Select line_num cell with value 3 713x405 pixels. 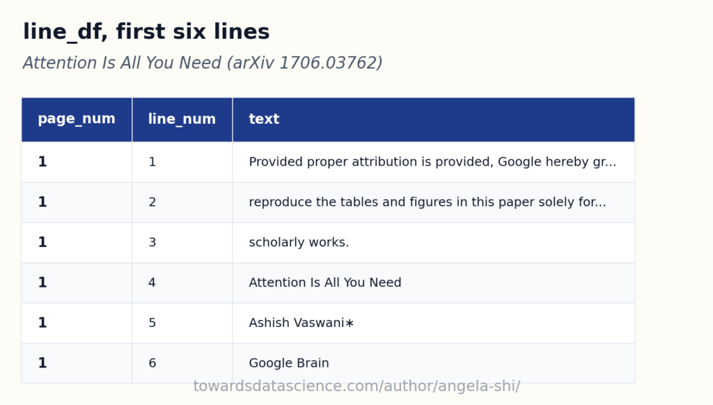(182, 243)
